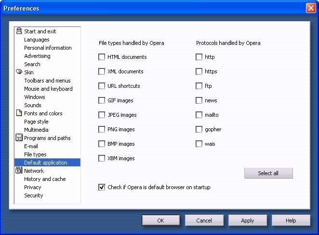Enable the news protocol checkbox
The width and height of the screenshot is (319, 235).
point(199,100)
